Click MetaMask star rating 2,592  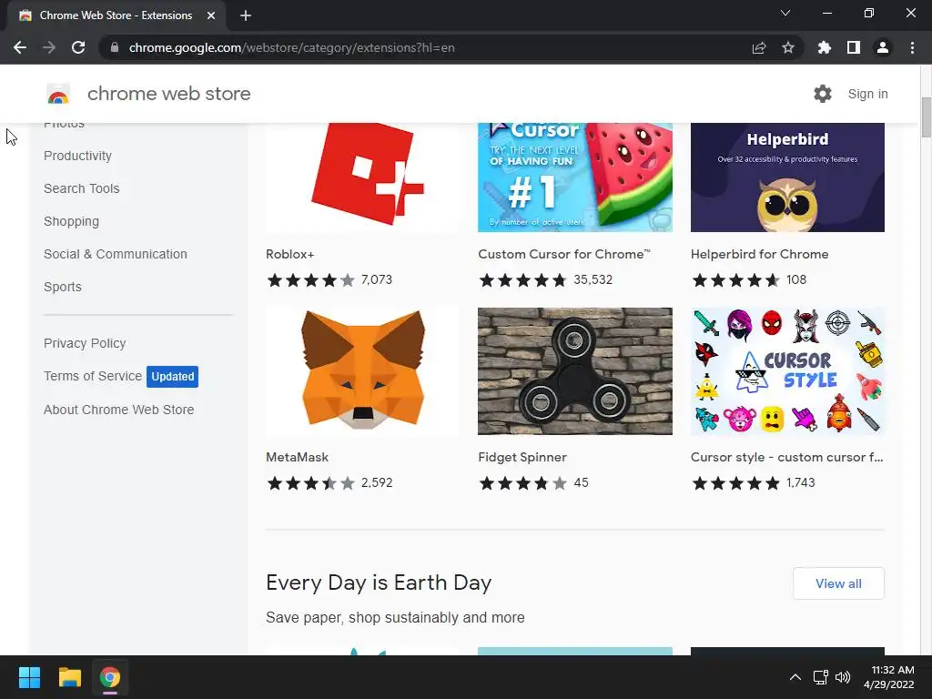point(329,482)
